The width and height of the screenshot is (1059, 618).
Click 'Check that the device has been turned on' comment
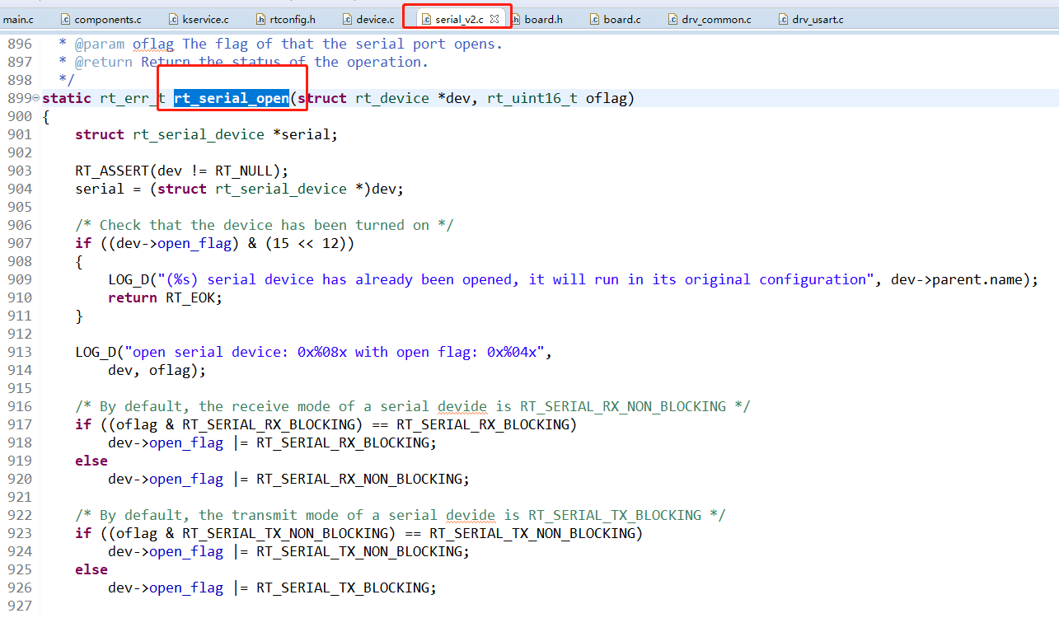click(265, 225)
